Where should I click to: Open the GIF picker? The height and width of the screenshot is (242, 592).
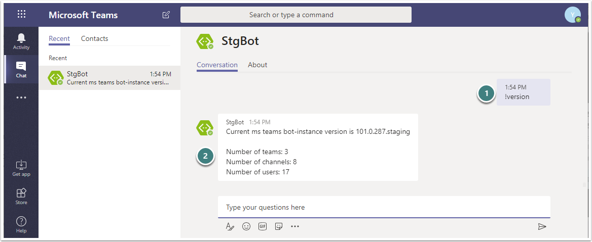(263, 226)
